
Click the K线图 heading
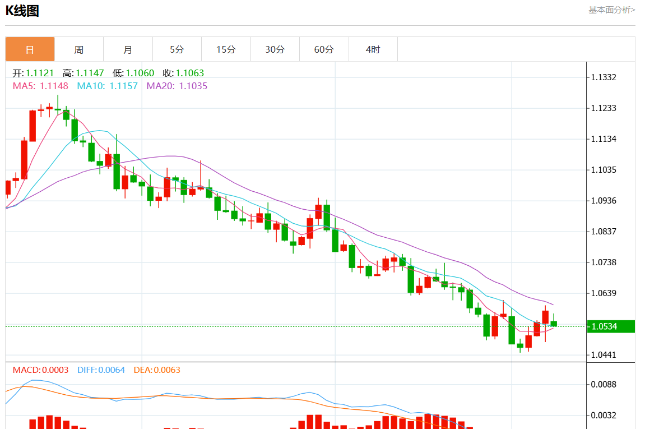[x=22, y=11]
